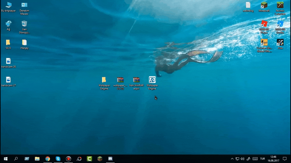The height and width of the screenshot is (163, 291).
Task: Expand the hidden system tray icons
Action: [x=232, y=159]
